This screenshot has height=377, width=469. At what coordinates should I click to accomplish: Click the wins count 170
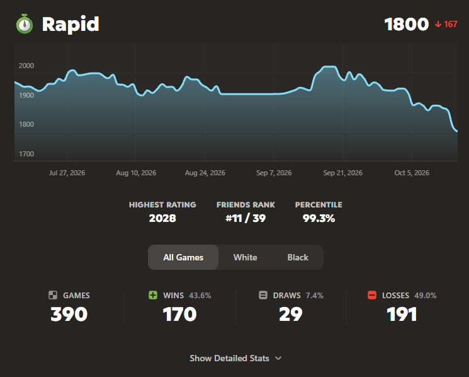(x=180, y=314)
